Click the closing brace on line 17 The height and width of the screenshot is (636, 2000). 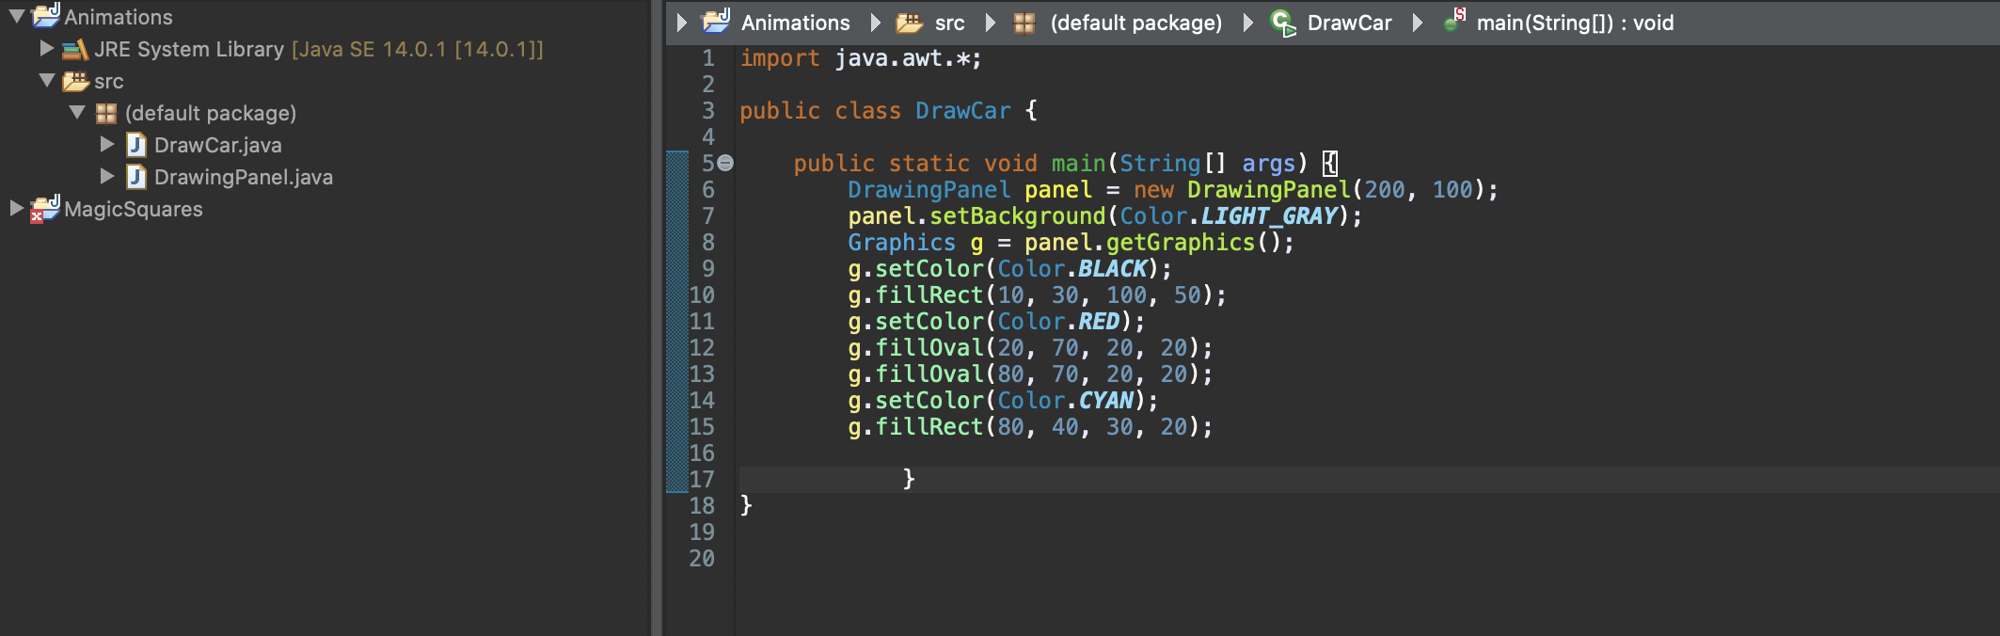(909, 479)
